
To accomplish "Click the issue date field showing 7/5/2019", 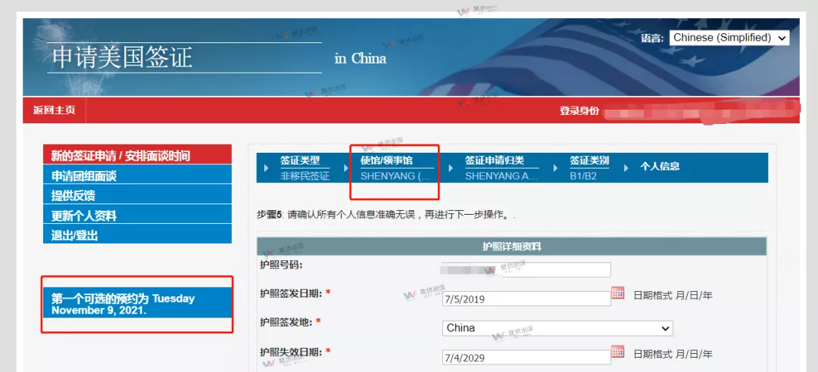I will pos(526,299).
